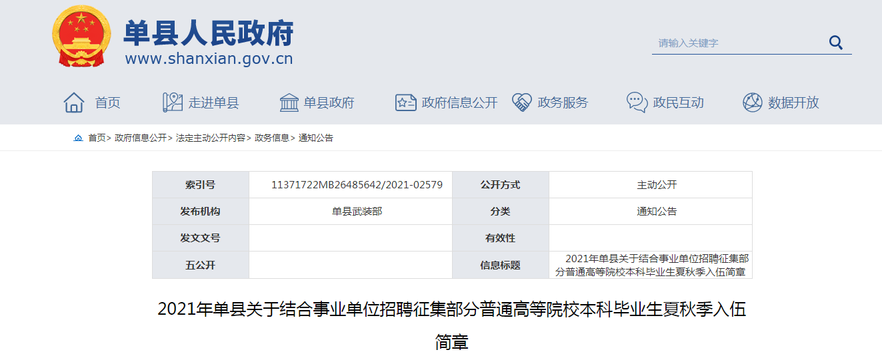
Task: Click the search magnifier icon
Action: coord(835,43)
